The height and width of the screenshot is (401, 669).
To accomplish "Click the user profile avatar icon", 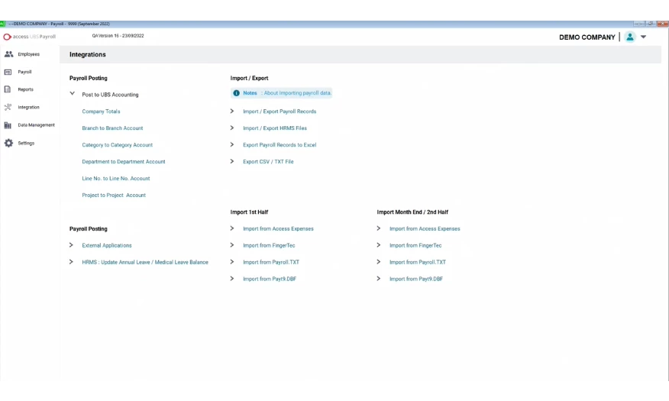I will (x=629, y=37).
